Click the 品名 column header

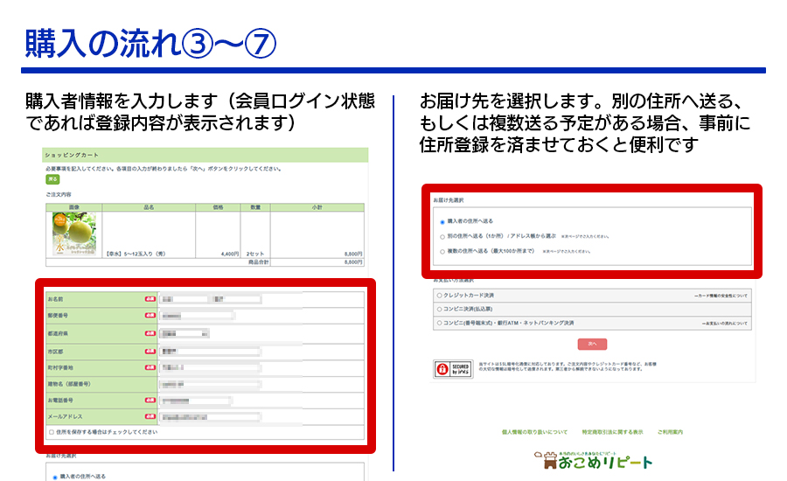(149, 207)
